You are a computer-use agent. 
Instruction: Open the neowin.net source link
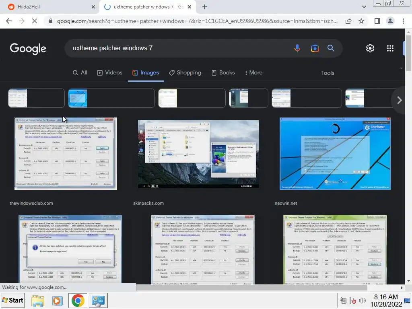[286, 203]
